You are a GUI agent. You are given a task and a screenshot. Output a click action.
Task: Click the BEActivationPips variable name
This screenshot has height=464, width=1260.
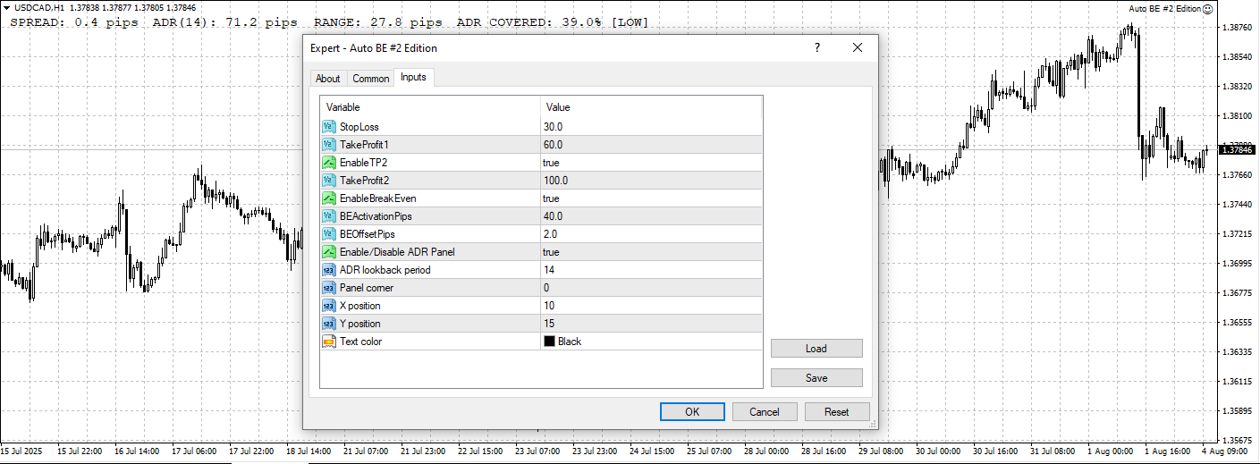click(x=376, y=216)
